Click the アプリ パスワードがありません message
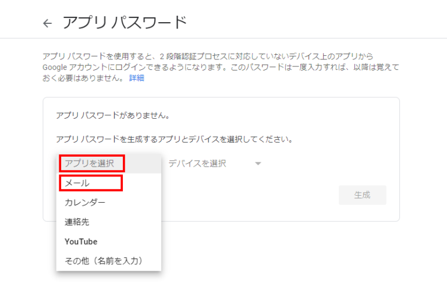The width and height of the screenshot is (447, 297). tap(112, 115)
